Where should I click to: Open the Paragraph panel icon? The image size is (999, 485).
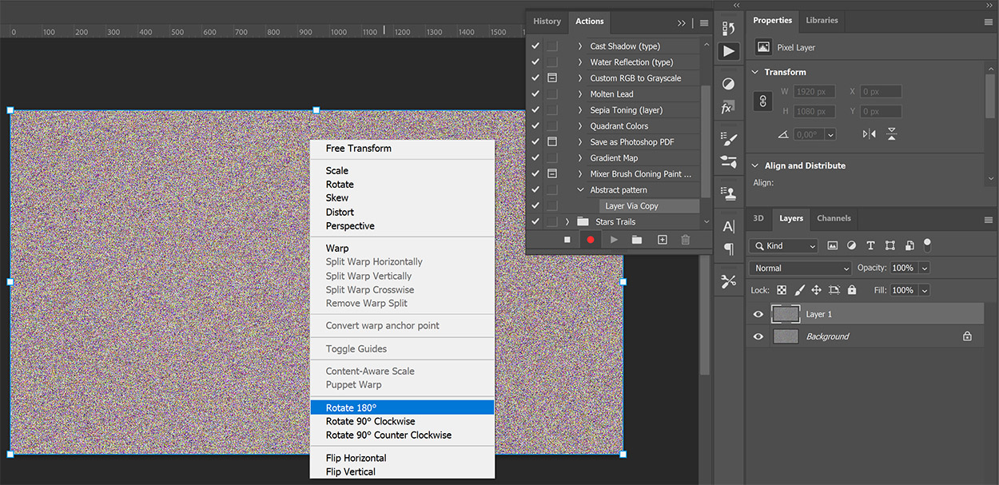(729, 248)
